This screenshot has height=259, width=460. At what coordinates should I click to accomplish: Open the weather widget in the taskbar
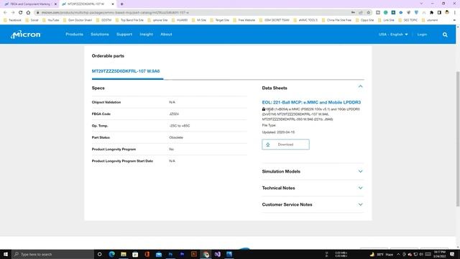point(382,254)
